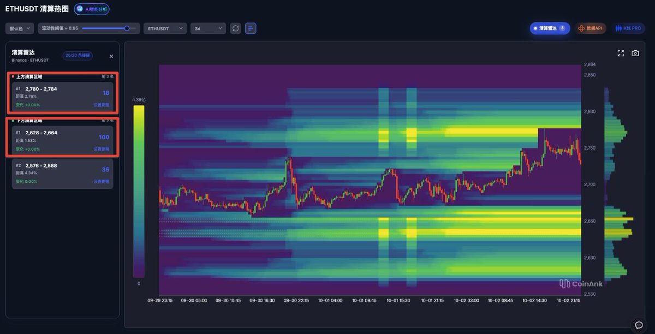Take a chart snapshot with camera icon
Viewport: 655px width, 334px height.
click(x=635, y=53)
